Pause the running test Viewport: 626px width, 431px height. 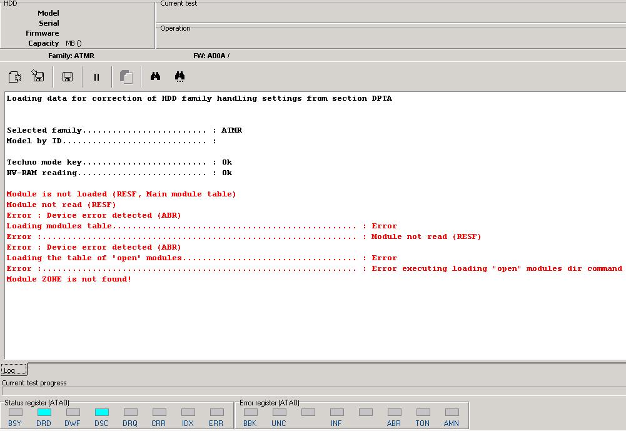[96, 77]
